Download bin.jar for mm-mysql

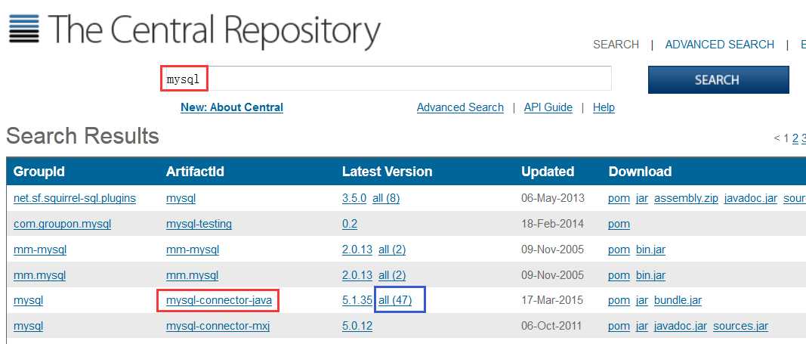pyautogui.click(x=650, y=250)
